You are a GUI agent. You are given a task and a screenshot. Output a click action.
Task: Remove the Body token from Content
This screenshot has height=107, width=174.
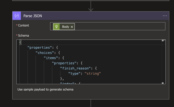coord(72,27)
